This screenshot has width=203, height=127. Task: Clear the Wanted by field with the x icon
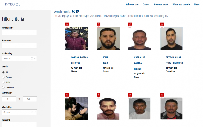32,112
